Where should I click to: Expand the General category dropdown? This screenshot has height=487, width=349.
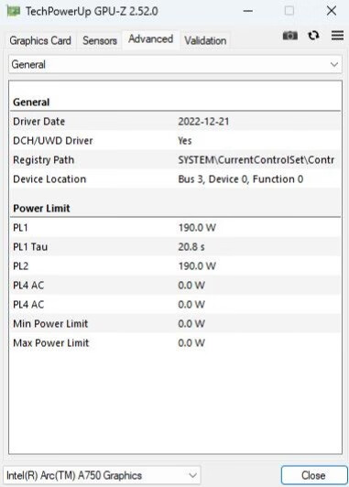pyautogui.click(x=175, y=65)
